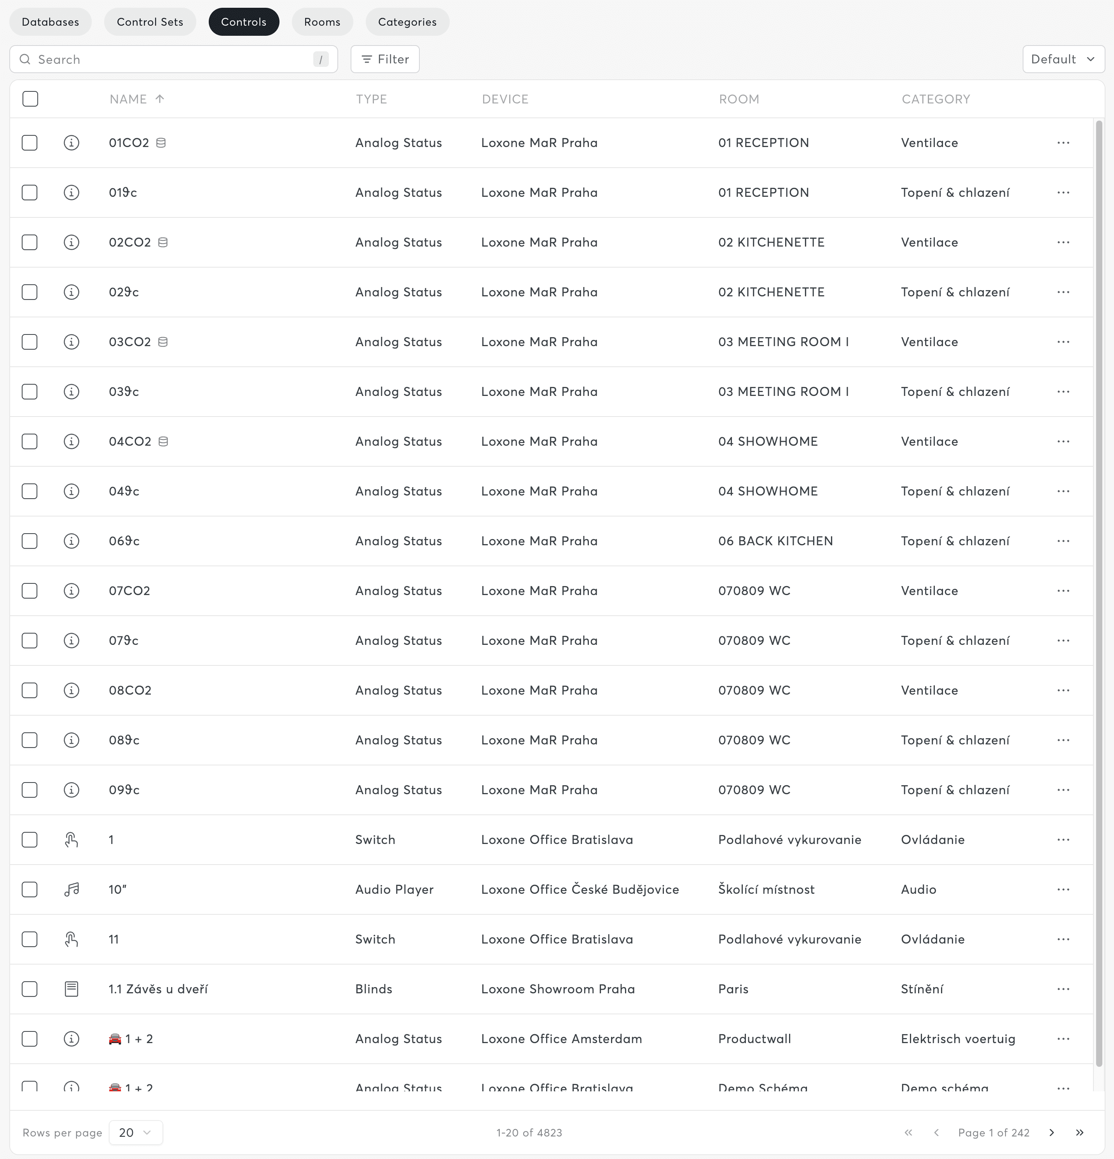This screenshot has height=1159, width=1114.
Task: Tick the checkbox for 10″ Audio Player row
Action: [x=30, y=889]
